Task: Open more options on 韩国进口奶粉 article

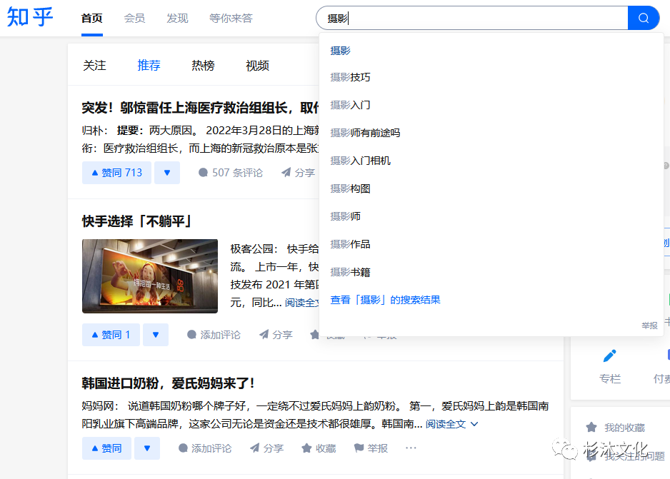Action: [411, 448]
